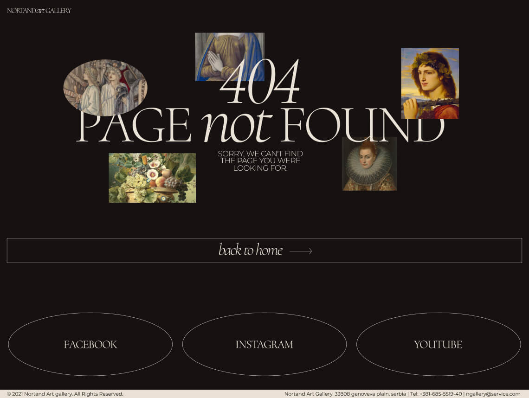Click the portrait of woman with ruff collar
The image size is (529, 398).
pos(369,164)
